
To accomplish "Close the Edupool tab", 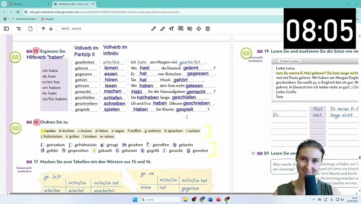I will (48, 4).
